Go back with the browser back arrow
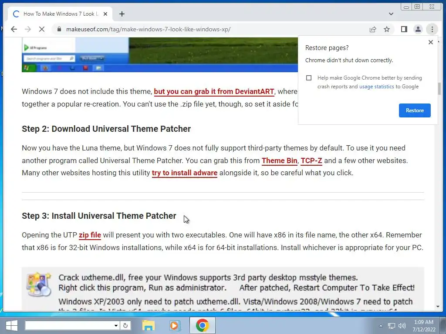 tap(14, 29)
